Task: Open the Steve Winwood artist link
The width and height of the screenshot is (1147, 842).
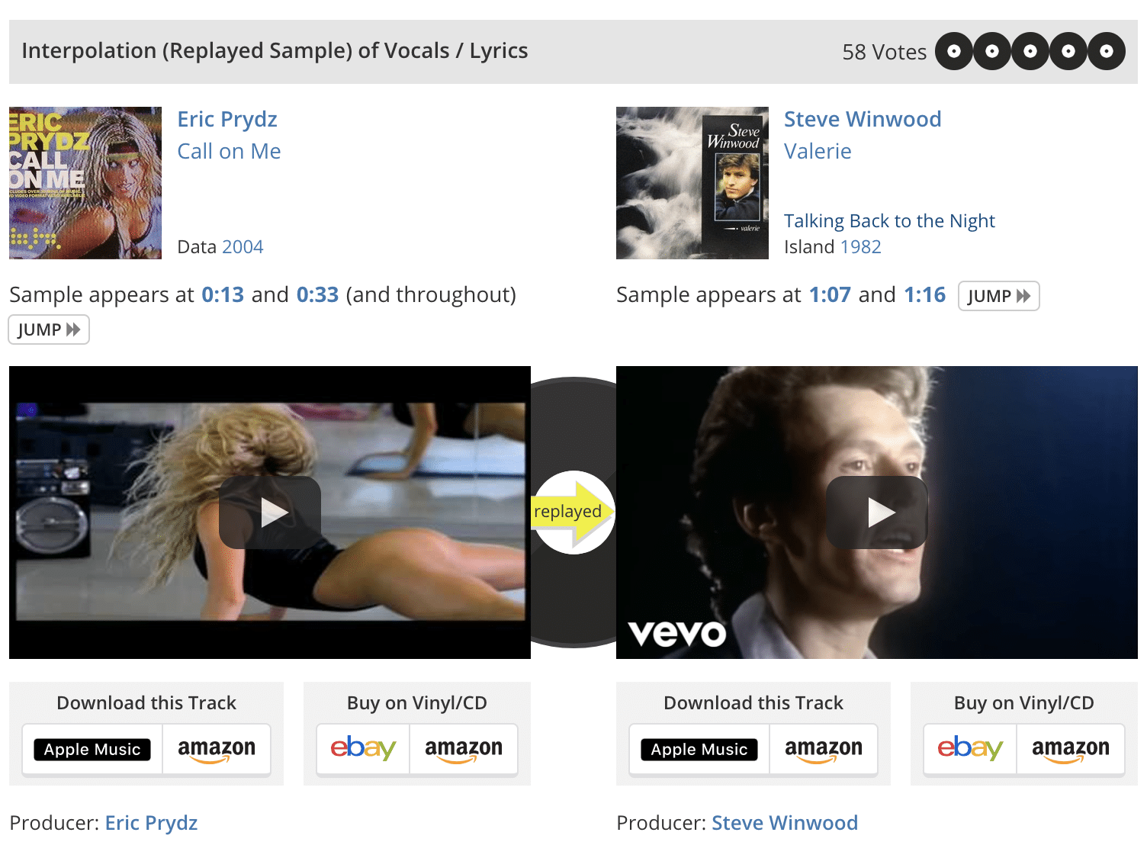Action: click(x=863, y=120)
